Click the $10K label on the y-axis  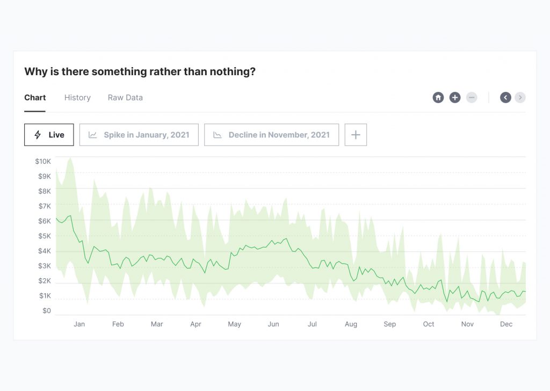tap(43, 162)
